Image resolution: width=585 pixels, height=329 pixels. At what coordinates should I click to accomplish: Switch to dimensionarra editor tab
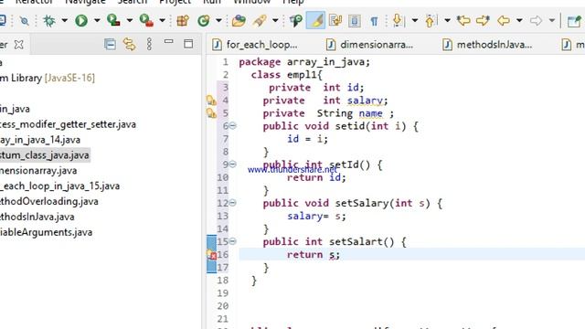(x=369, y=45)
